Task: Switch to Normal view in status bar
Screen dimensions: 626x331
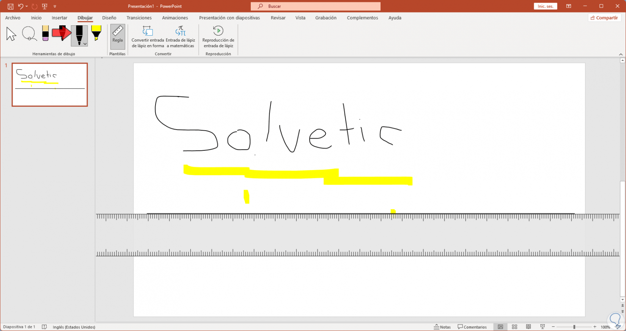Action: click(500, 327)
